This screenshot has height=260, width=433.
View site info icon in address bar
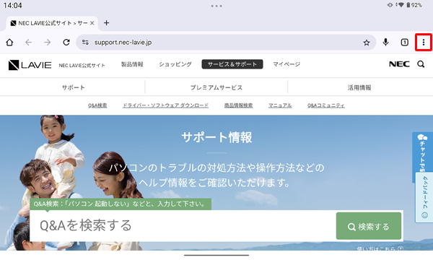[85, 43]
